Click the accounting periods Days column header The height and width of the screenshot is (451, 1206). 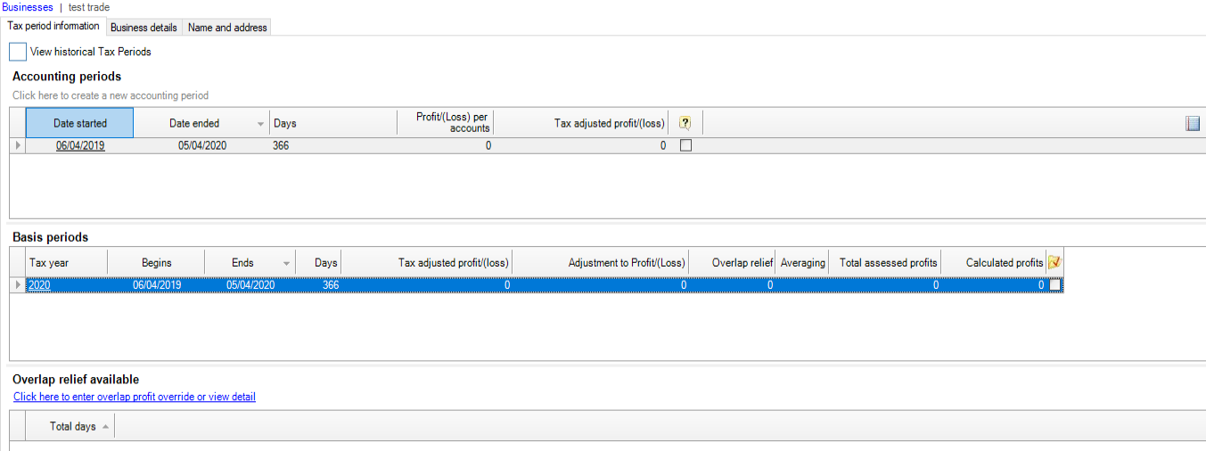point(333,123)
